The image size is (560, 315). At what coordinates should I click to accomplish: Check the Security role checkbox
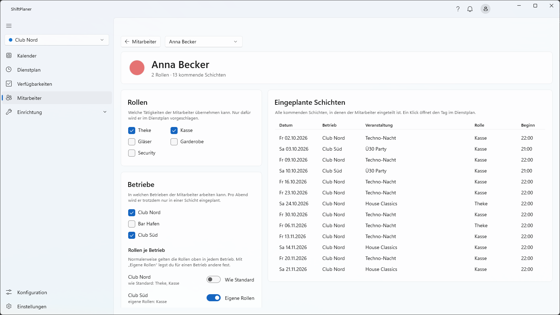pyautogui.click(x=132, y=153)
